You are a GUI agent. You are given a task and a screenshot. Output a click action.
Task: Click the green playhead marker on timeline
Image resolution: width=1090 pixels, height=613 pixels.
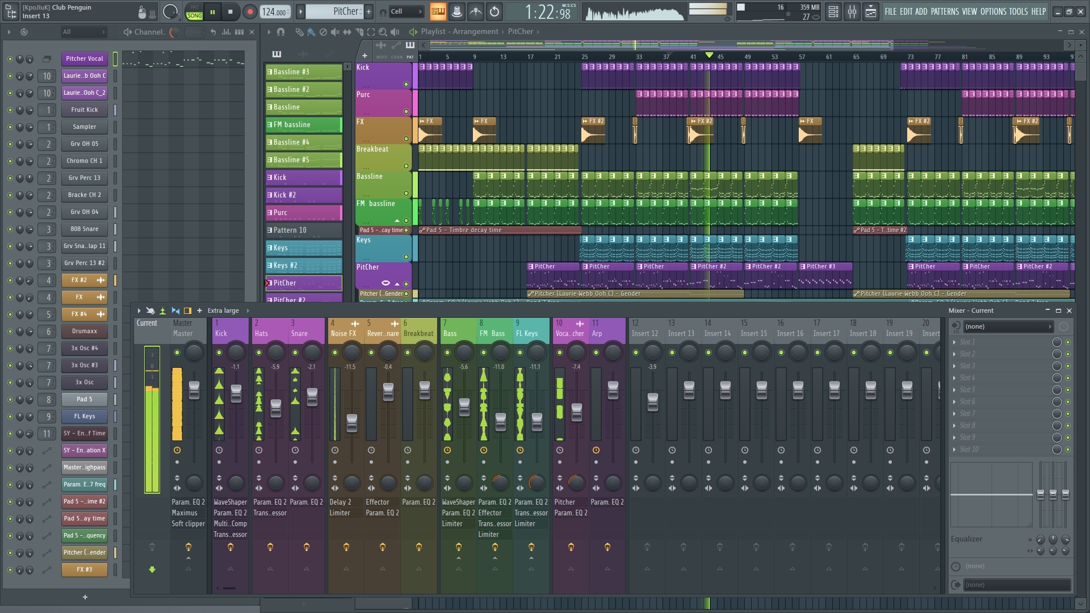pyautogui.click(x=709, y=55)
